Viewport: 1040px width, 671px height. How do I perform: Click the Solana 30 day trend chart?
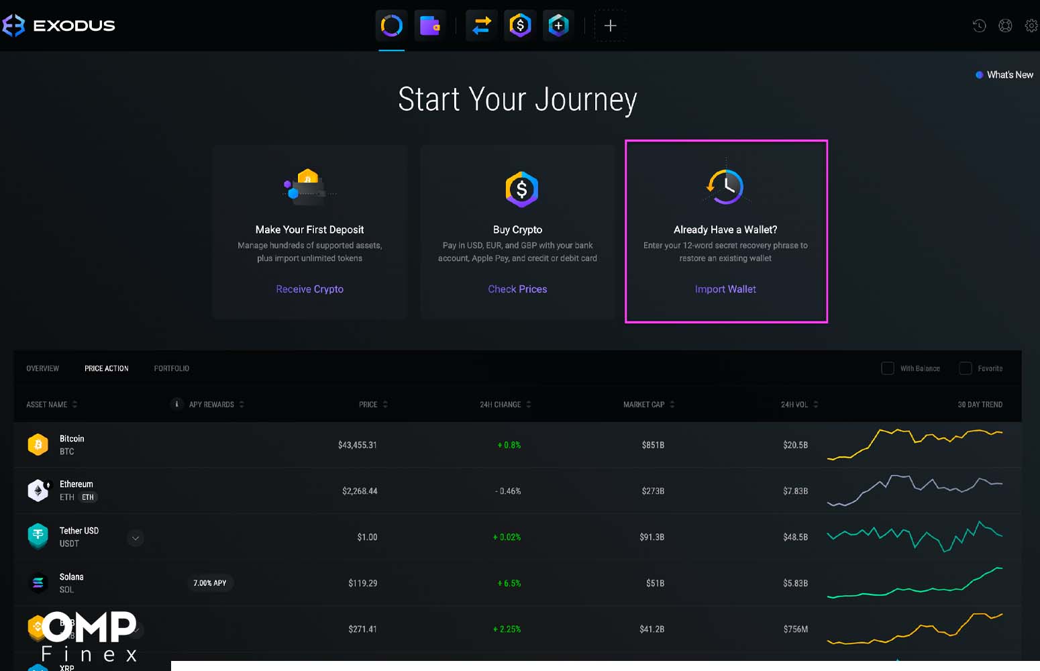point(915,582)
